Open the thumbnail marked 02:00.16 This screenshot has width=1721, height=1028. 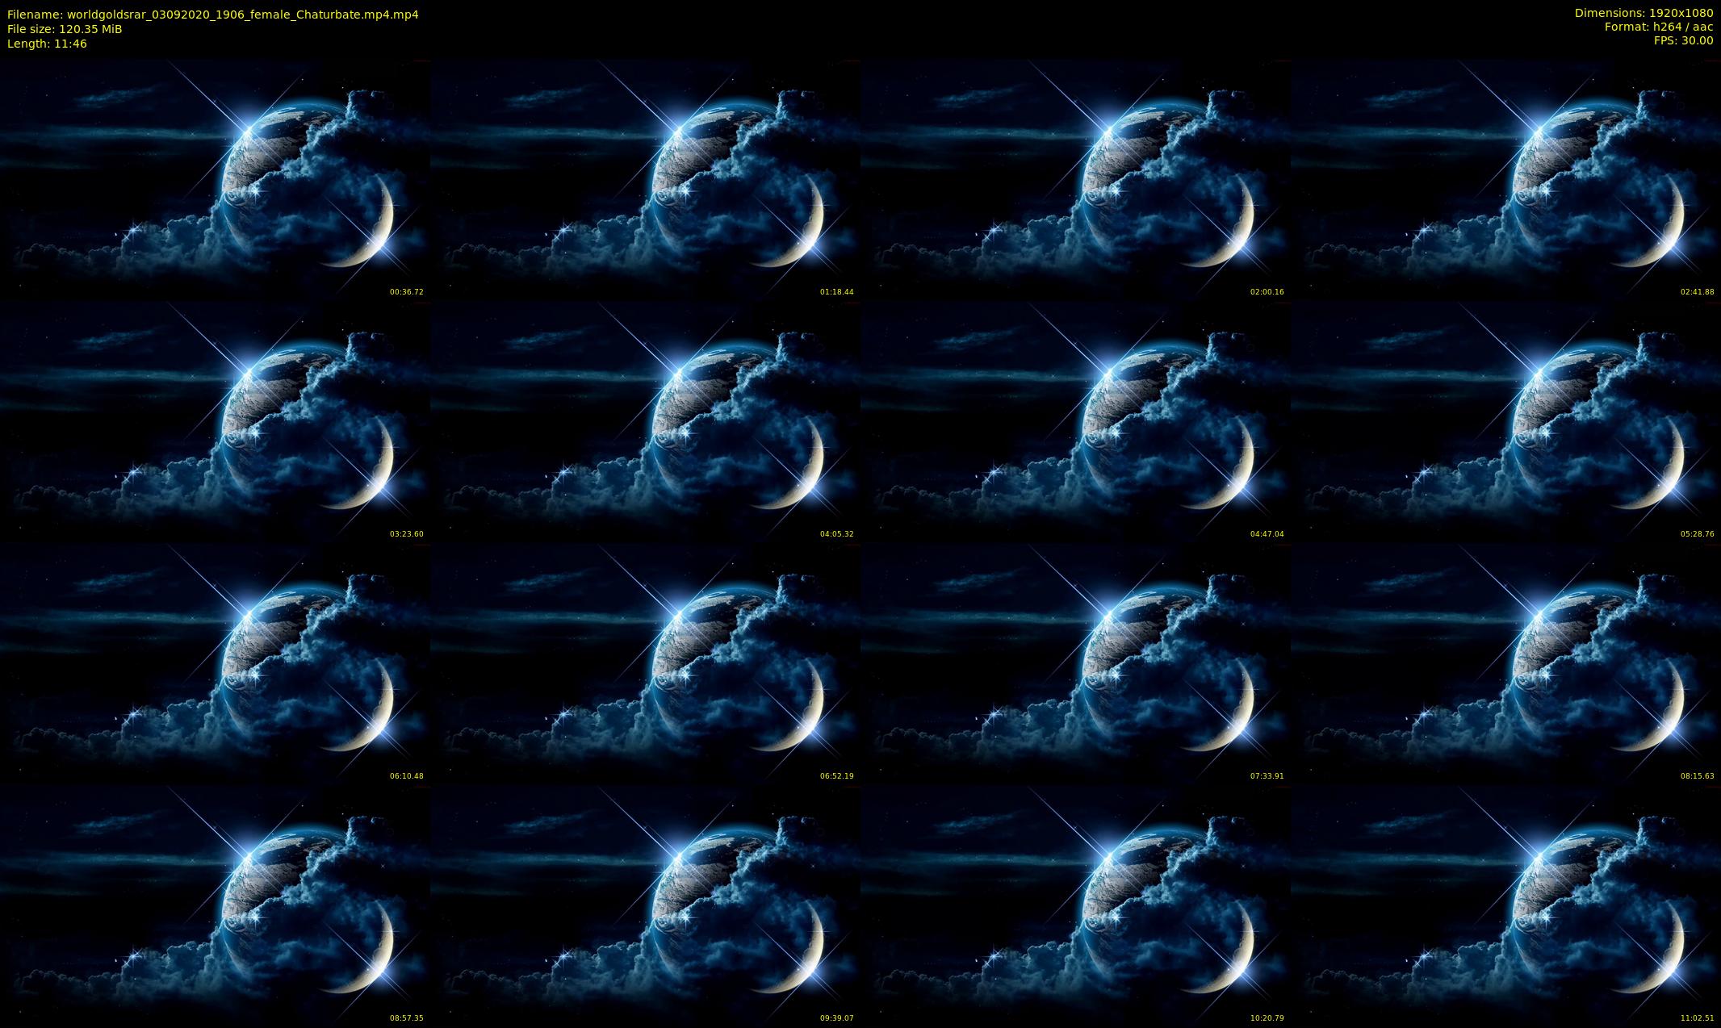(1075, 179)
